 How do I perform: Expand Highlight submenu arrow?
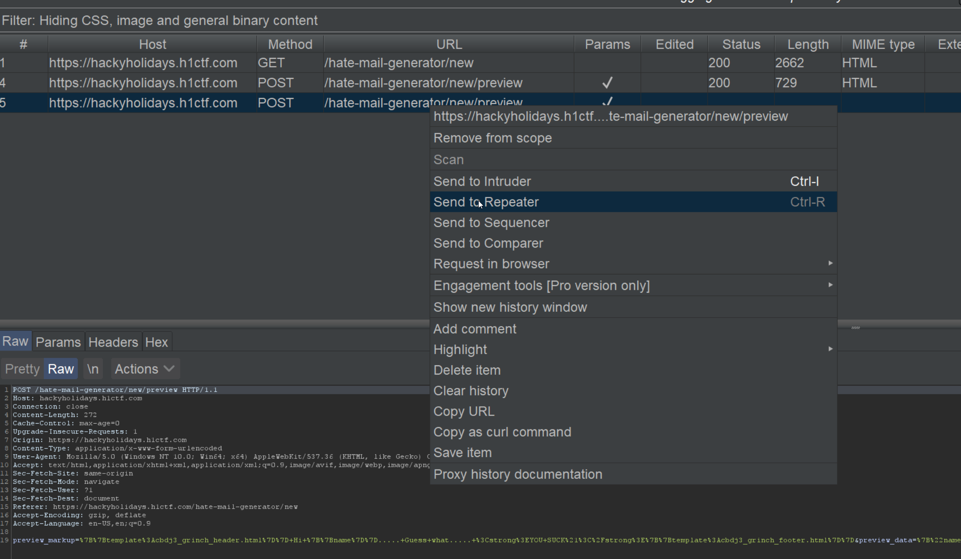[830, 349]
